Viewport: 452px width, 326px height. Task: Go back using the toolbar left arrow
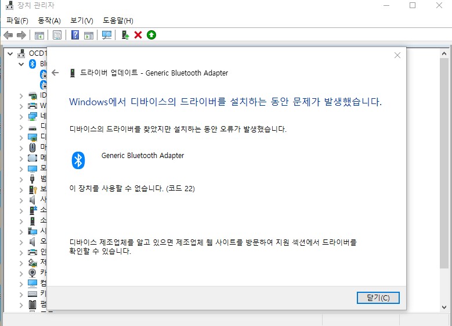[8, 35]
